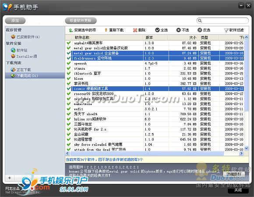Select row sky force reloaded 傲气雄鹰
The height and width of the screenshot is (197, 254).
[155, 144]
